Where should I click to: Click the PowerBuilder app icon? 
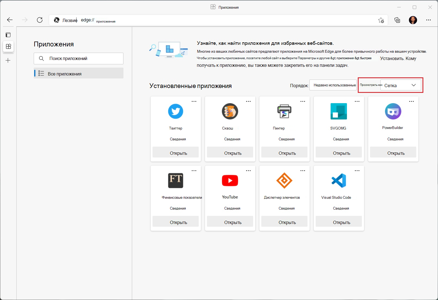pos(393,111)
